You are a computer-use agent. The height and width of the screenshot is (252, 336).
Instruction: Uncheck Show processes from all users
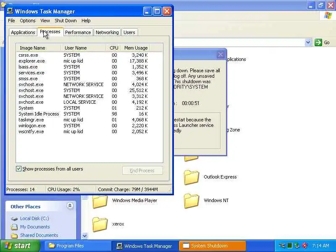click(x=18, y=169)
